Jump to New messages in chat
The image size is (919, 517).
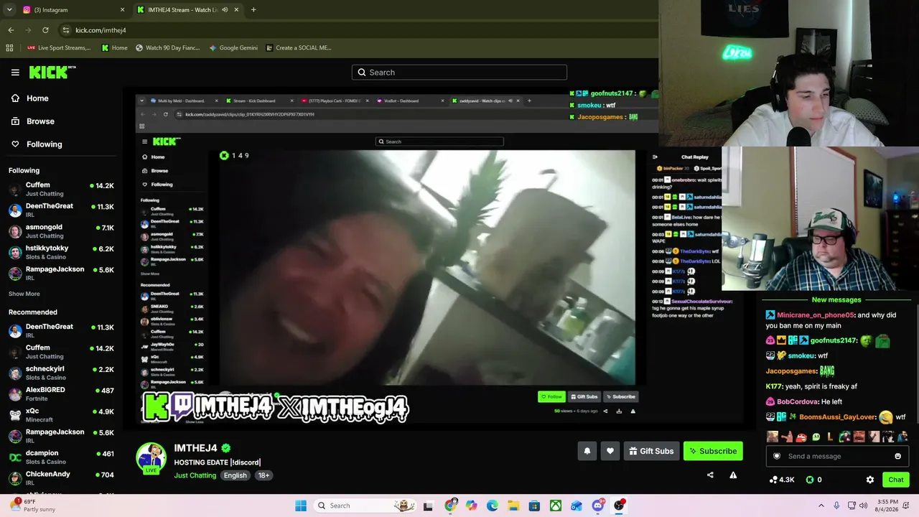pyautogui.click(x=836, y=300)
